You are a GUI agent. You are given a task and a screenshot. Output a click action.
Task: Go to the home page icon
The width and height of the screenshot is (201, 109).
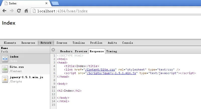point(26,11)
